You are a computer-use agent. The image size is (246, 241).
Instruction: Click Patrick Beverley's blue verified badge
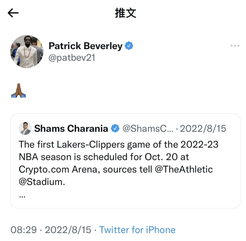click(129, 46)
